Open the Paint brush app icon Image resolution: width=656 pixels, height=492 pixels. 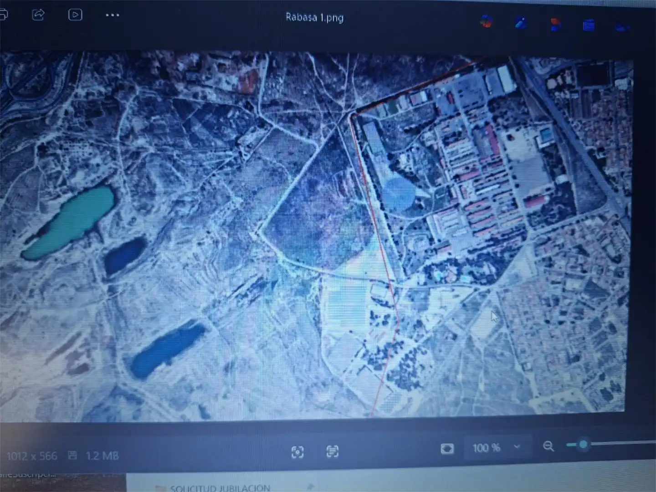521,22
